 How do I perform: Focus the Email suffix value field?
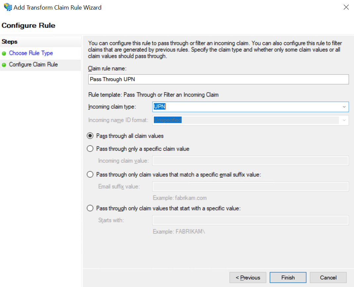[x=250, y=186]
